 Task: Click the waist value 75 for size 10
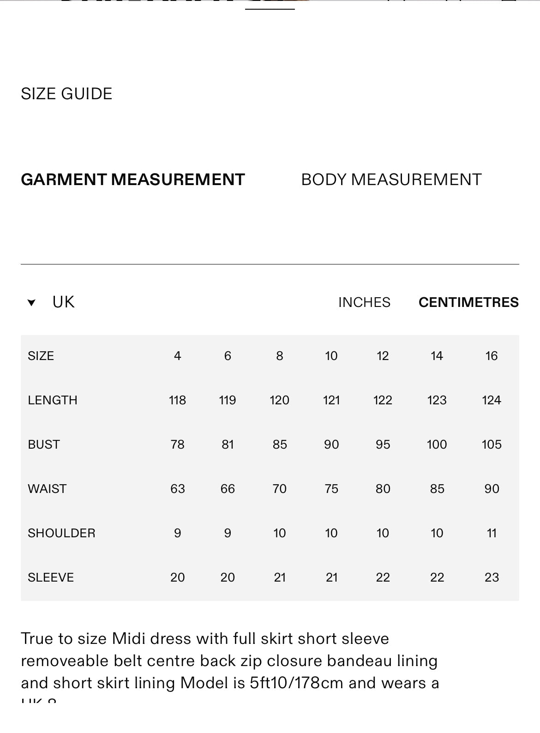click(331, 489)
